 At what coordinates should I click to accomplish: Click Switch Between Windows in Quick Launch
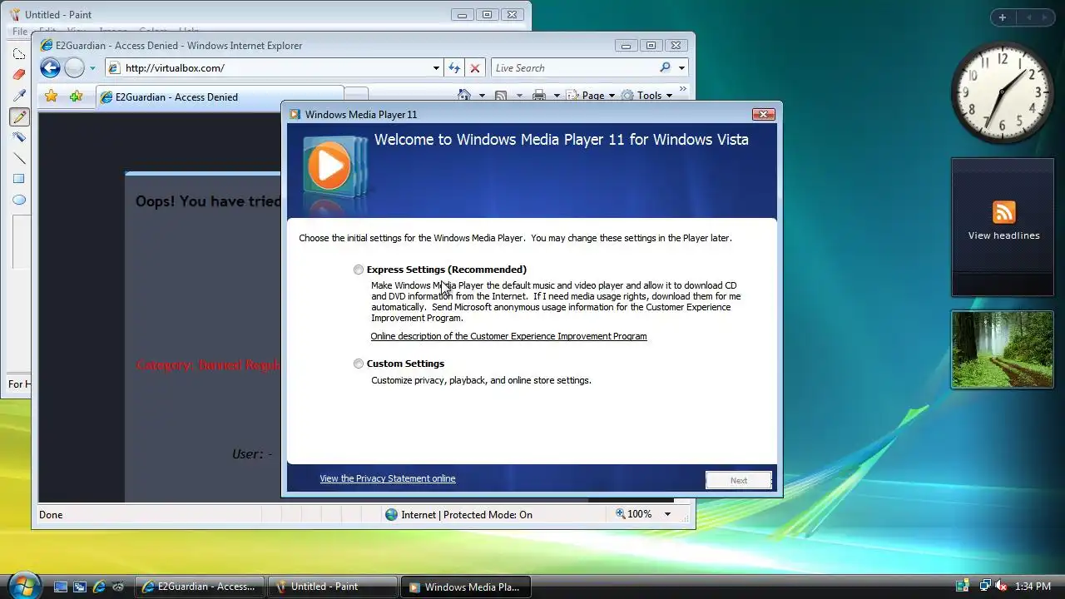point(80,587)
